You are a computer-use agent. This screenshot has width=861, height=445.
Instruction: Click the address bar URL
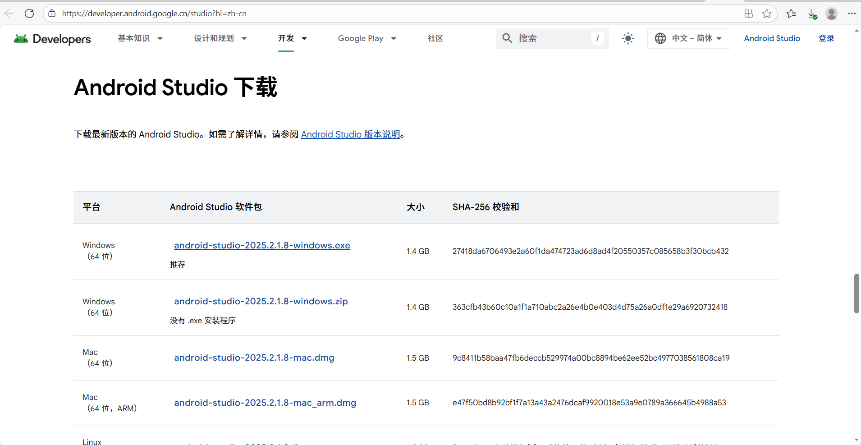pyautogui.click(x=154, y=14)
